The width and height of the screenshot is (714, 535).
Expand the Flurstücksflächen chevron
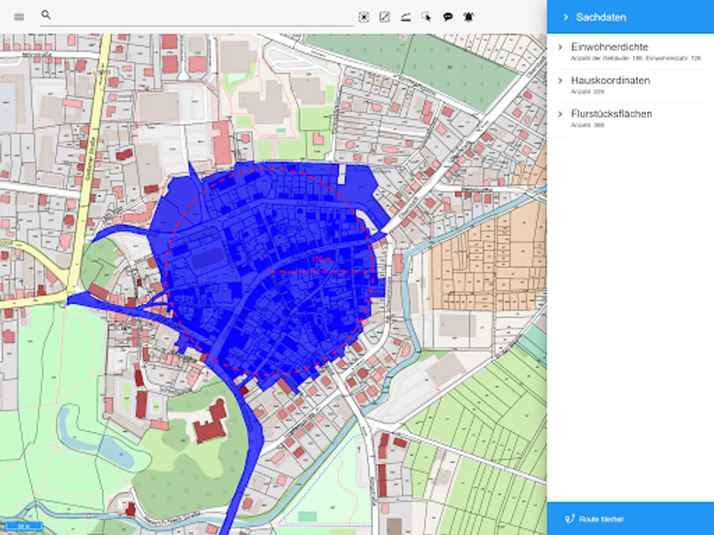[560, 114]
